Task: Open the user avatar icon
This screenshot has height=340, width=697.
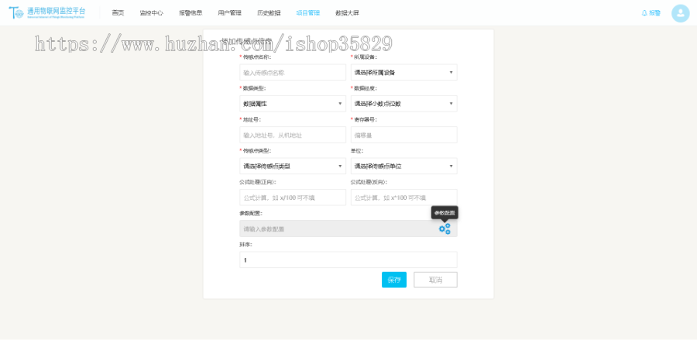Action: [680, 13]
